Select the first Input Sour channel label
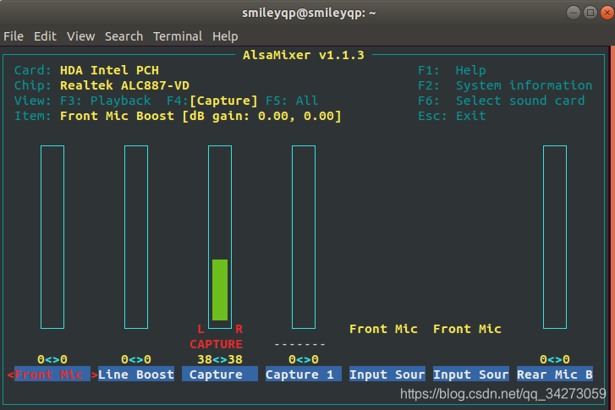This screenshot has height=410, width=615. tap(387, 374)
